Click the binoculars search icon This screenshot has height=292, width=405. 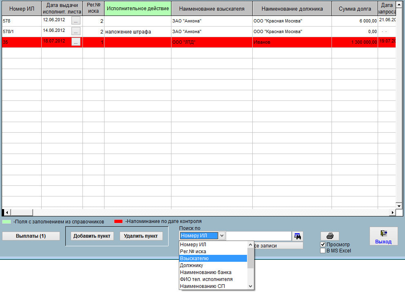tap(298, 236)
